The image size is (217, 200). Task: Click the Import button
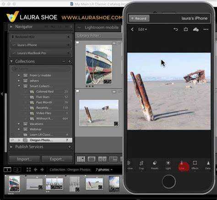(24, 159)
